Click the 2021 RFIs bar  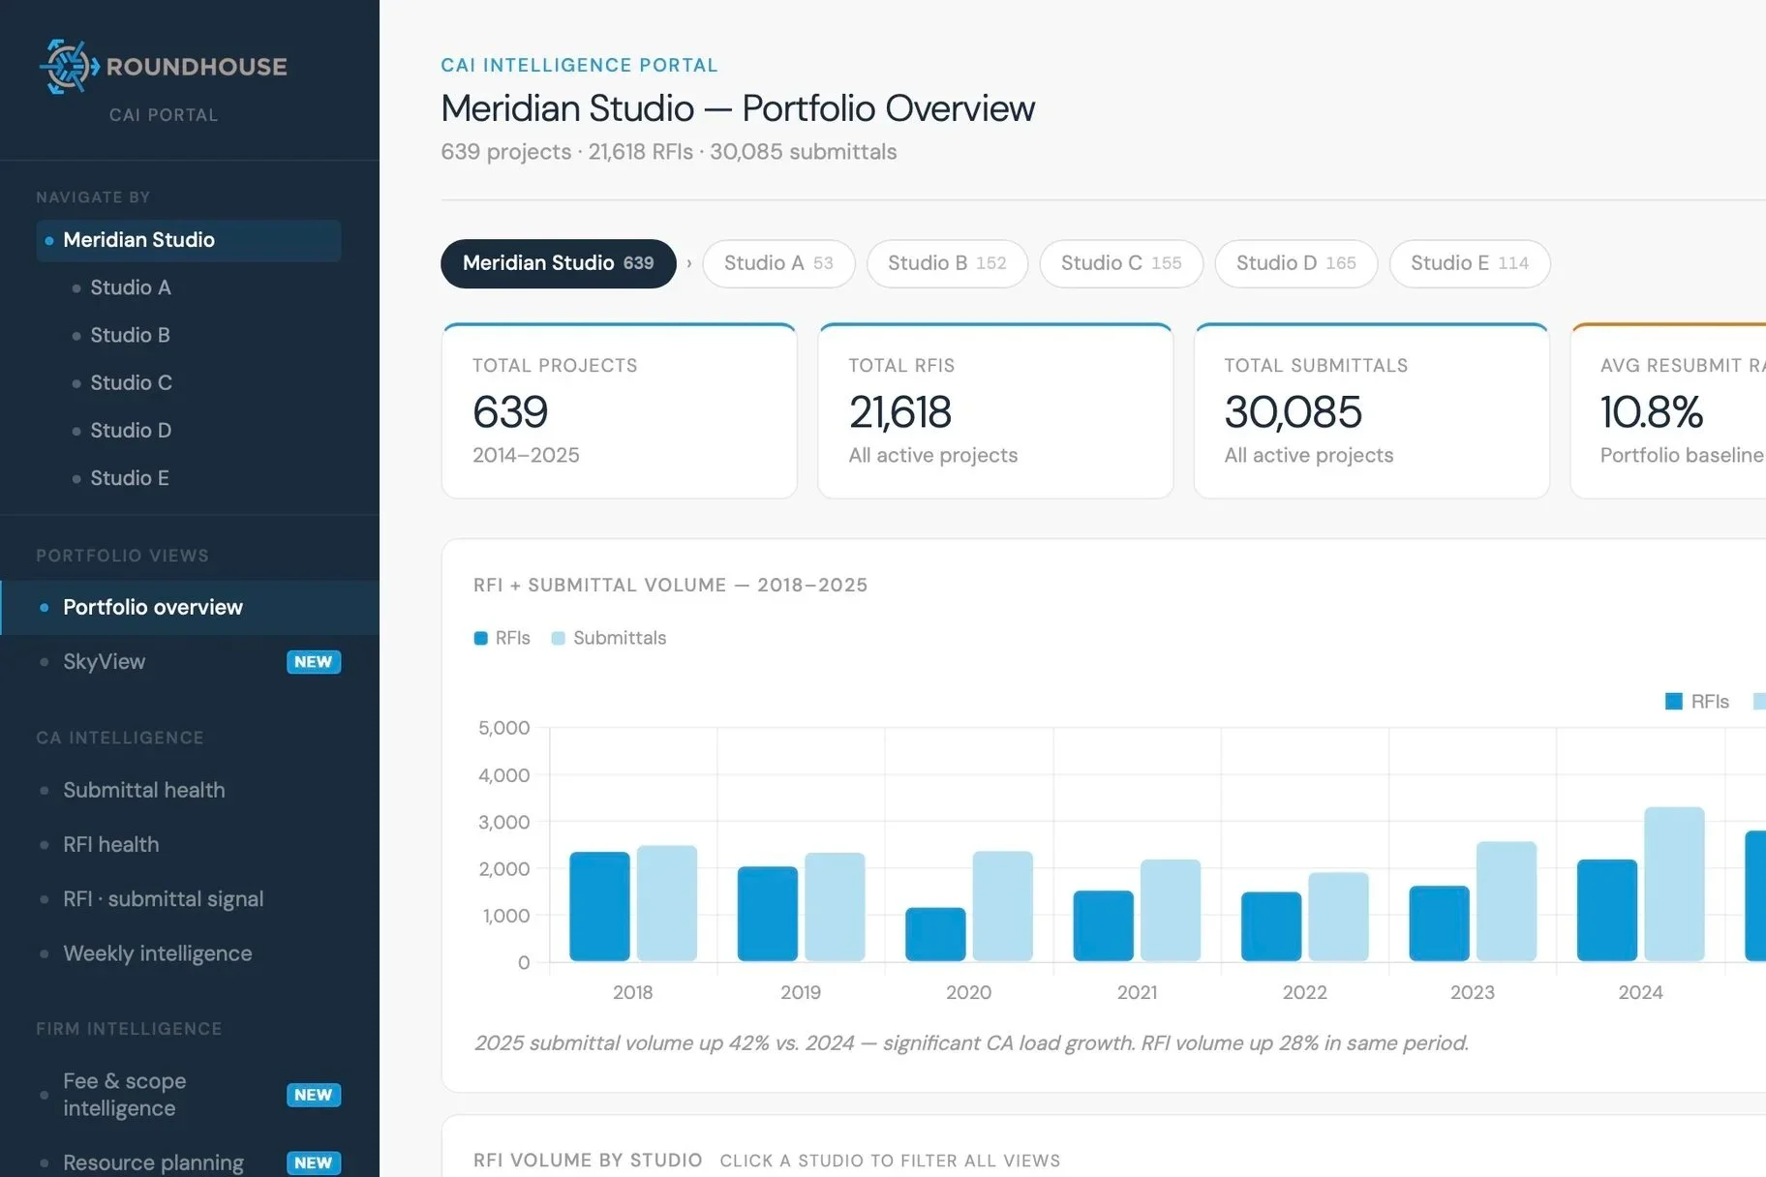click(1104, 926)
